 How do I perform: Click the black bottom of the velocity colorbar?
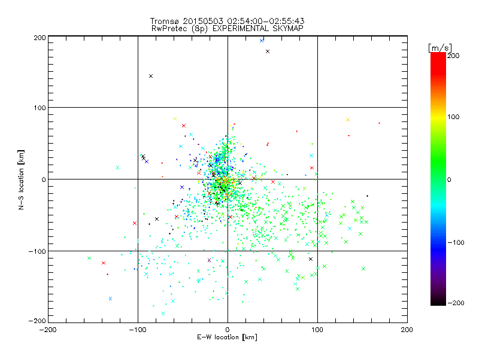438,302
